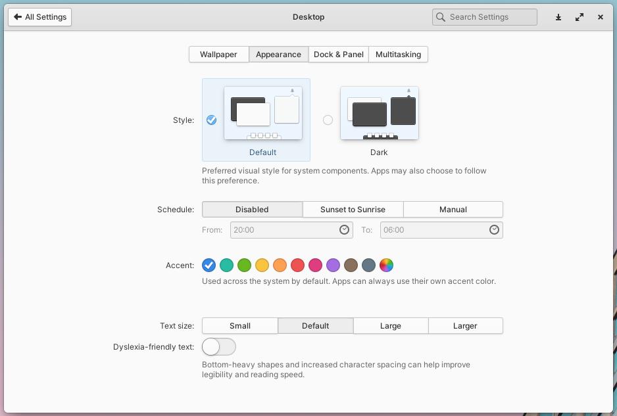Image resolution: width=617 pixels, height=416 pixels.
Task: Enable Dyslexia-friendly text
Action: (218, 346)
